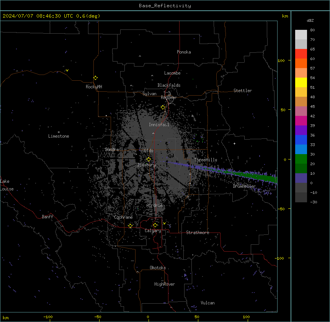Click the -30 value on dBZ scale

314,202
